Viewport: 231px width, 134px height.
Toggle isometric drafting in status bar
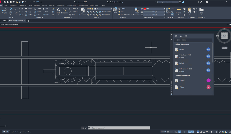coord(184,132)
